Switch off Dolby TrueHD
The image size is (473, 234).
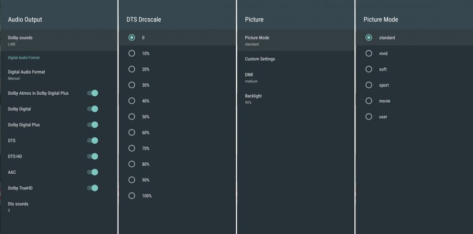click(x=93, y=188)
